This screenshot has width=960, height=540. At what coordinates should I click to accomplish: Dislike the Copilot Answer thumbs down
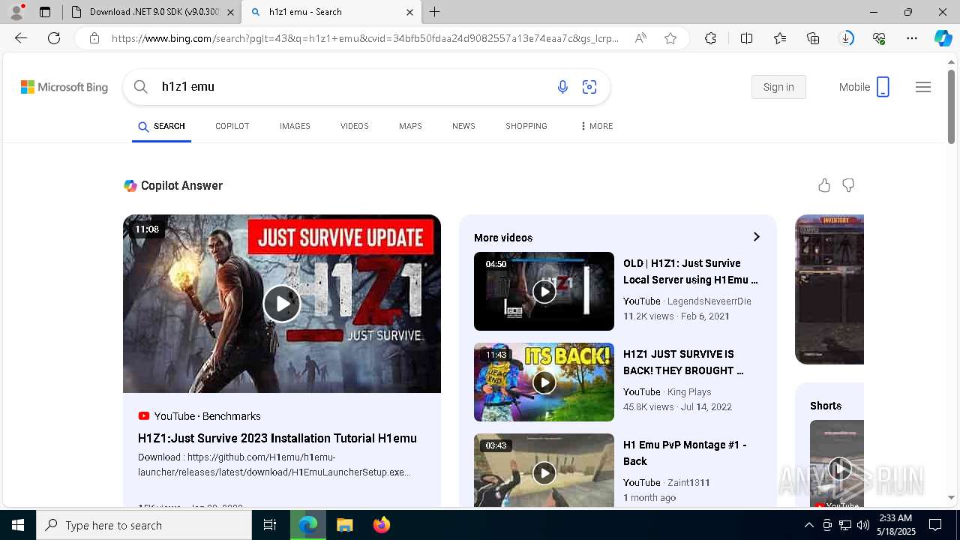(848, 185)
